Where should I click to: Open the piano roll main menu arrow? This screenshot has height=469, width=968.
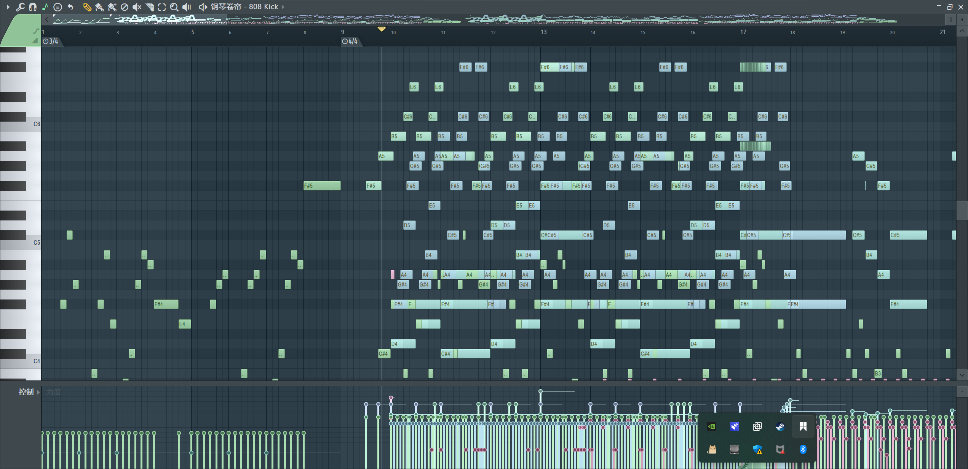pyautogui.click(x=8, y=7)
